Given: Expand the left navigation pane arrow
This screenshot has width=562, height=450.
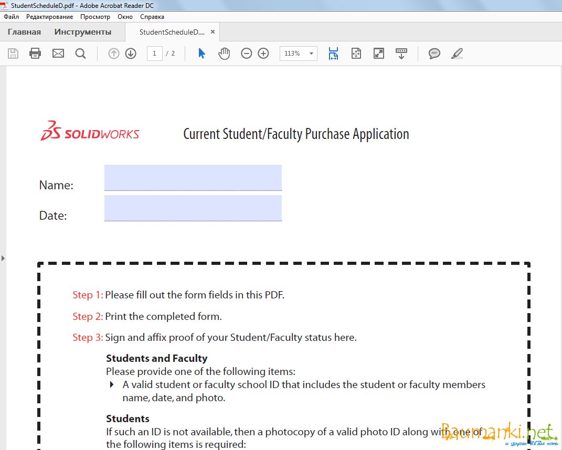Looking at the screenshot, I should click(3, 258).
